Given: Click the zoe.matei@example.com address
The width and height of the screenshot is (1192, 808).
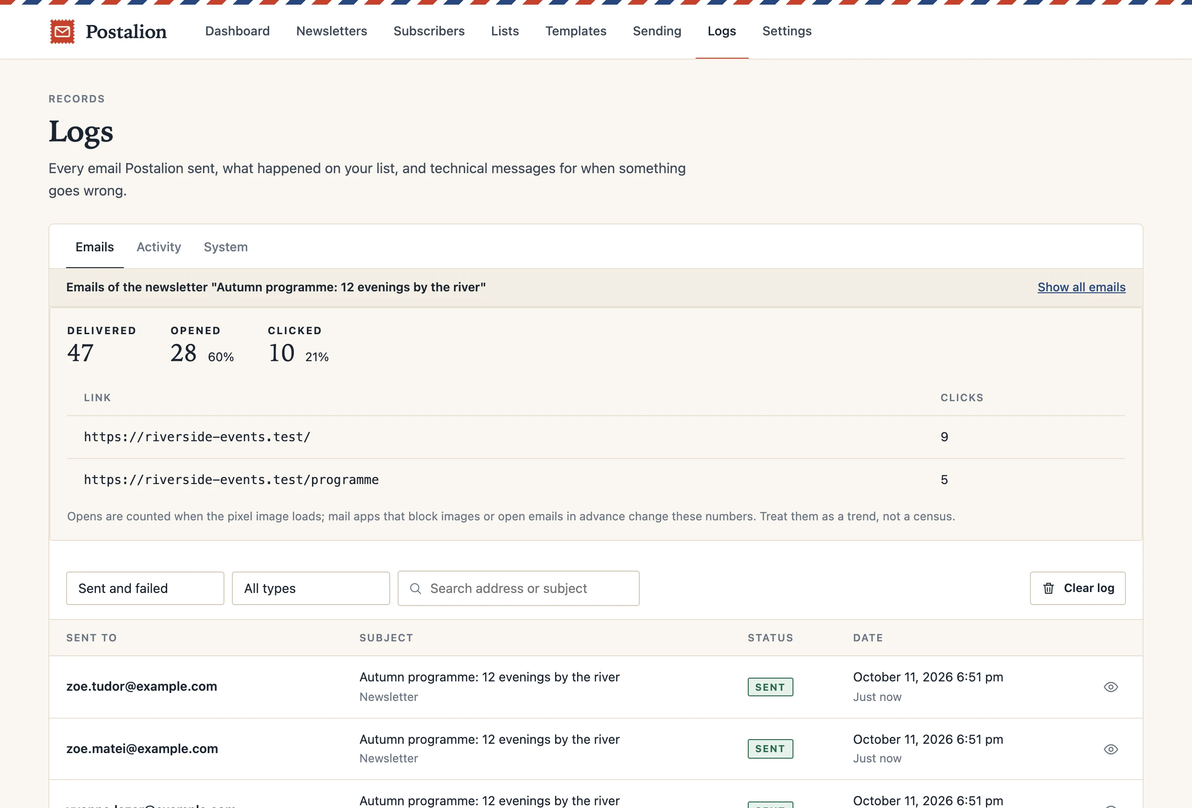Looking at the screenshot, I should [x=142, y=748].
